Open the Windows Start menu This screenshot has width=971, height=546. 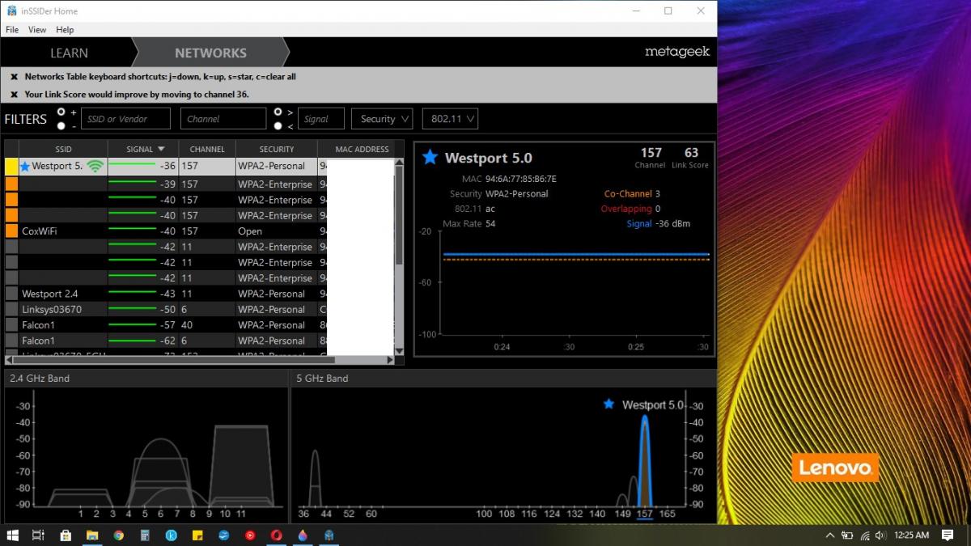13,535
